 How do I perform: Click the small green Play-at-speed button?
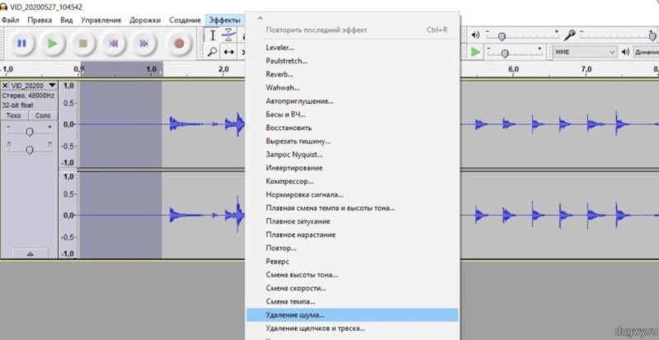click(475, 52)
